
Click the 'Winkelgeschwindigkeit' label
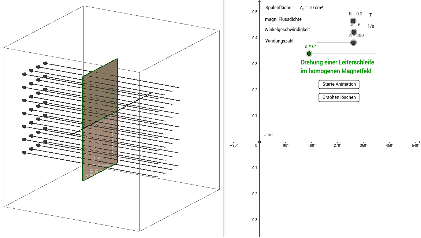(287, 30)
